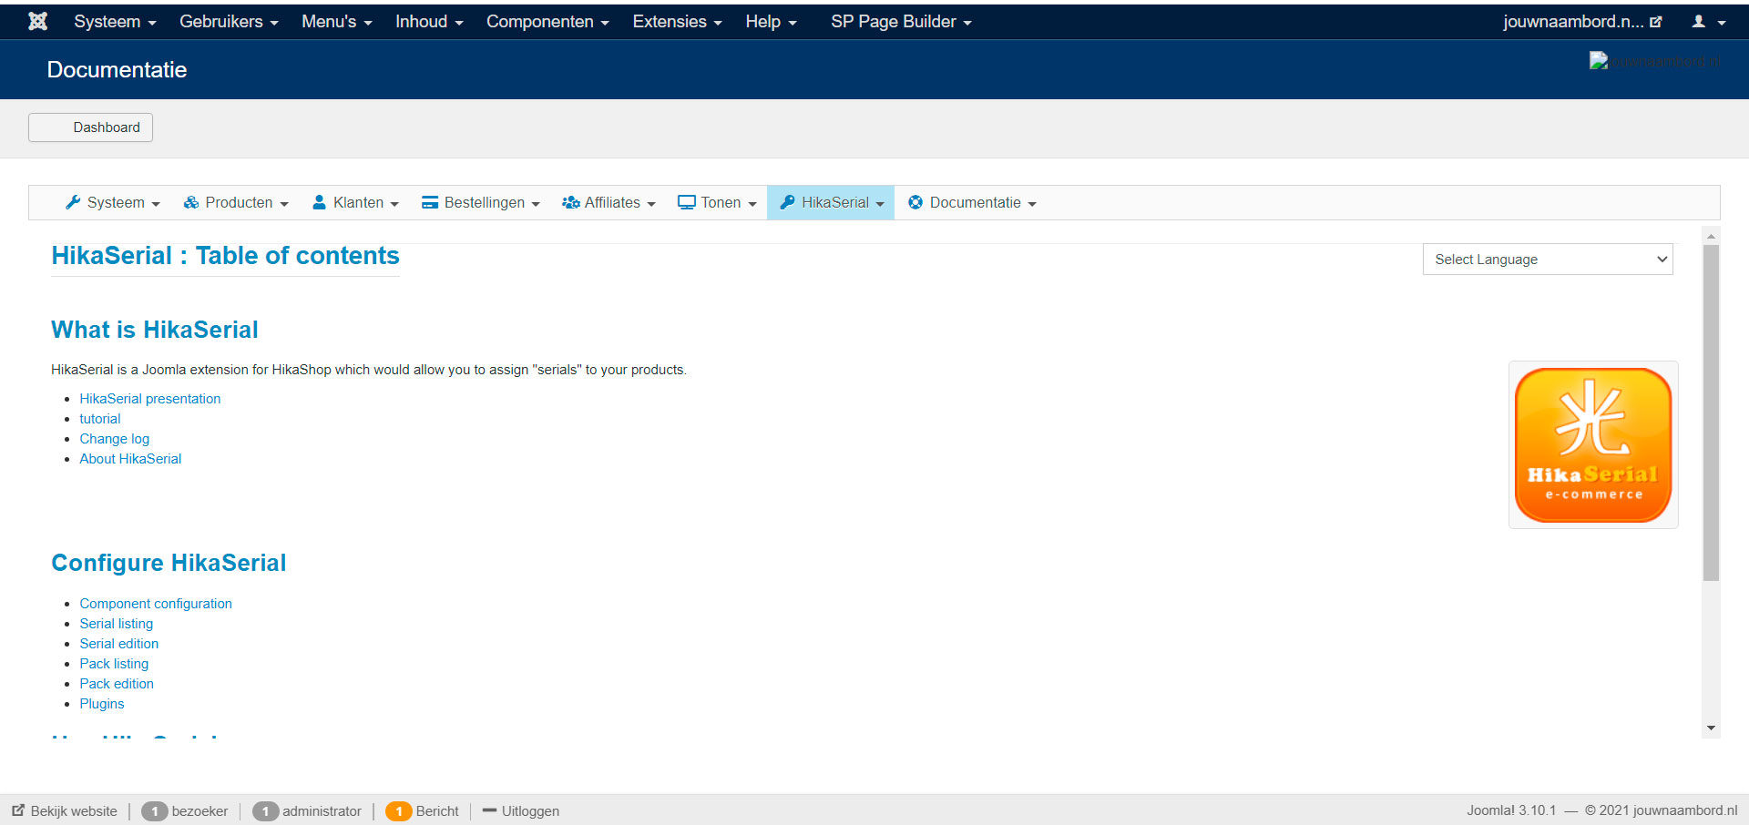Expand the Menu's dropdown
The width and height of the screenshot is (1749, 825).
337,21
